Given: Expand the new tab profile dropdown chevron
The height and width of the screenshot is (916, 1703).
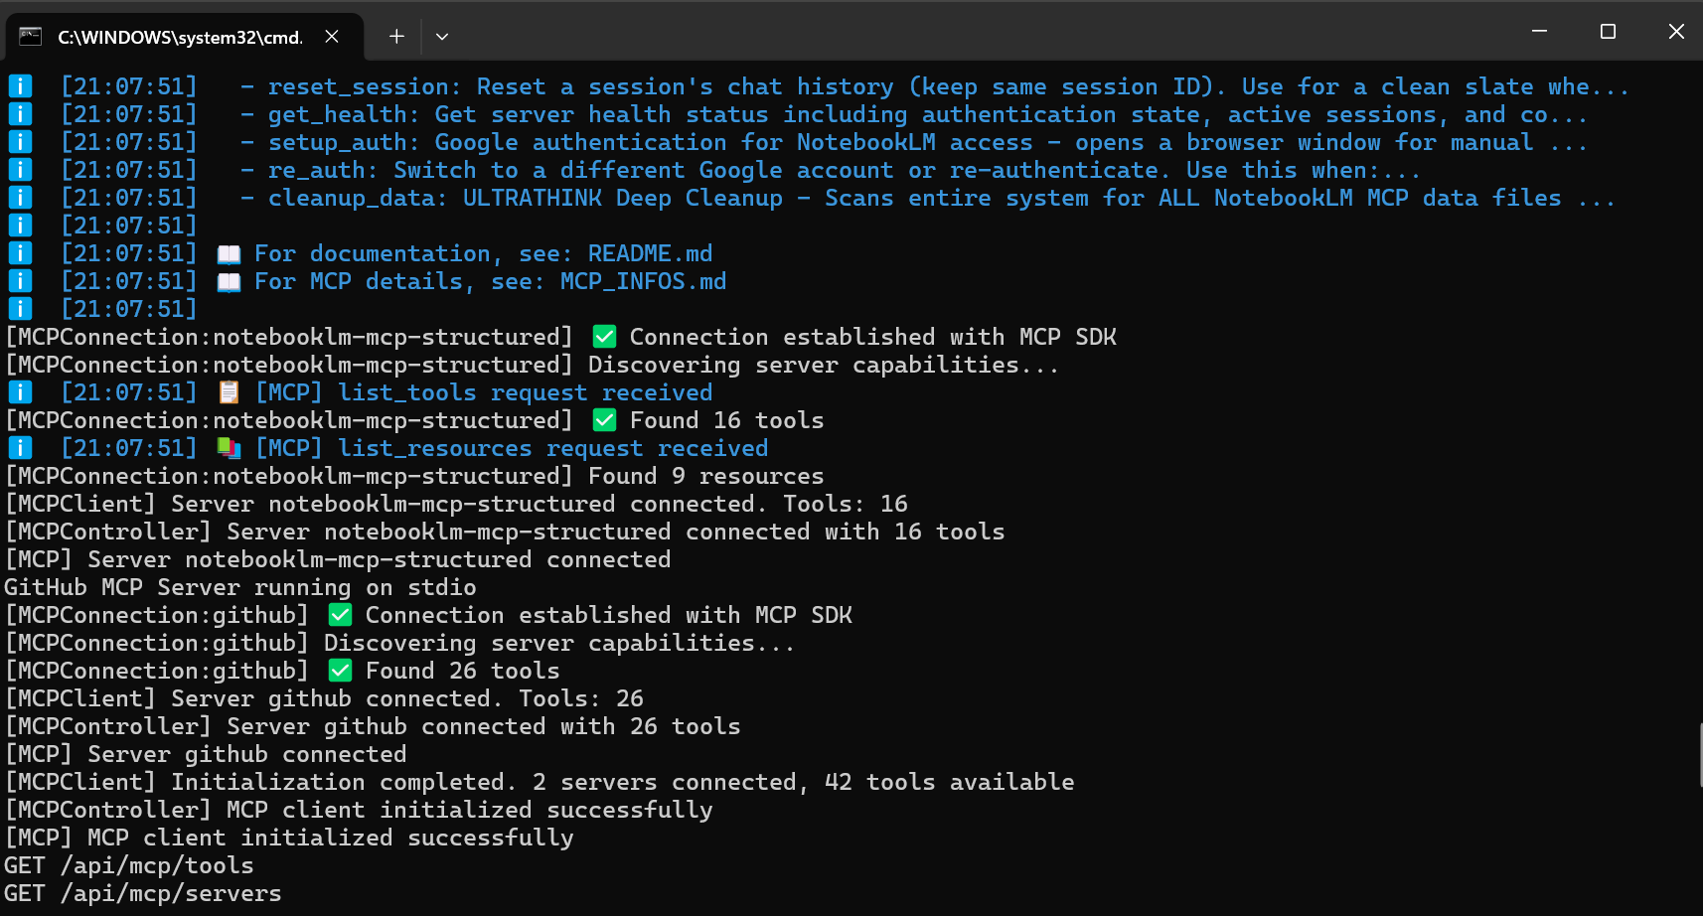Looking at the screenshot, I should (x=442, y=37).
